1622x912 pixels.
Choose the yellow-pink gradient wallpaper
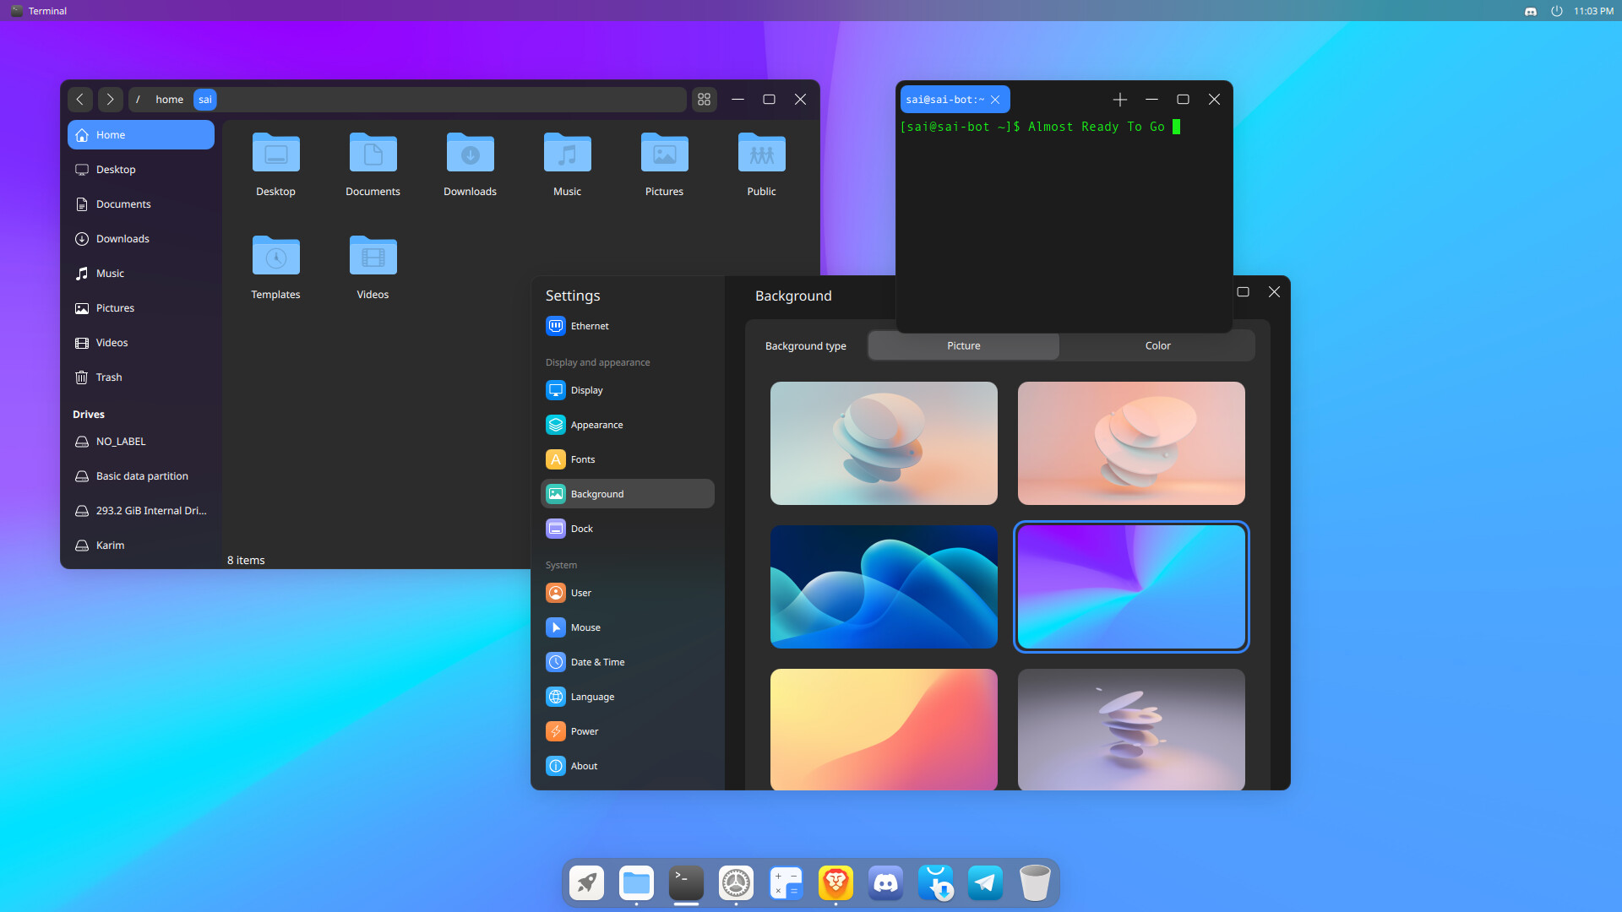884,730
